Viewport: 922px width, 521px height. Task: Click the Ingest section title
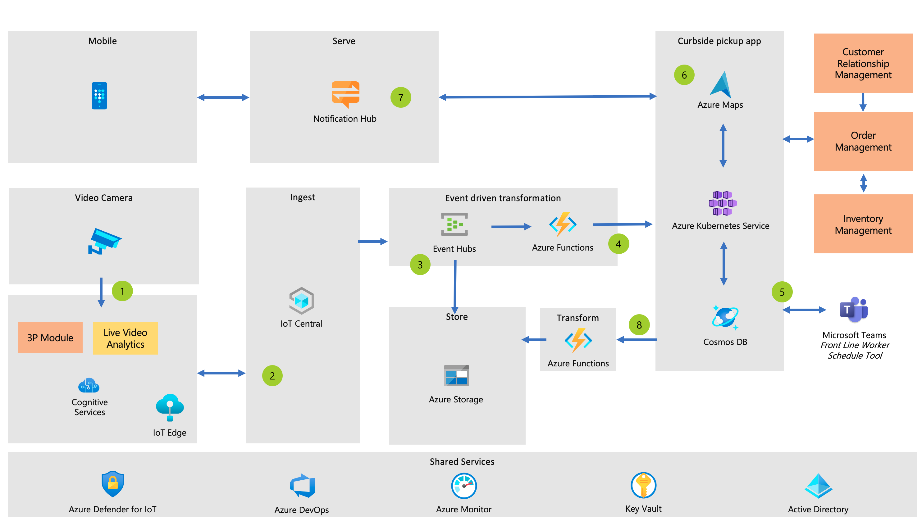303,197
